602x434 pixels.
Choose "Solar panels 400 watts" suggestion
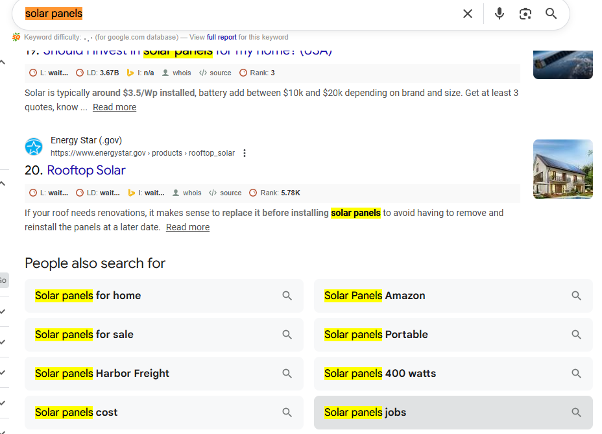pos(379,374)
